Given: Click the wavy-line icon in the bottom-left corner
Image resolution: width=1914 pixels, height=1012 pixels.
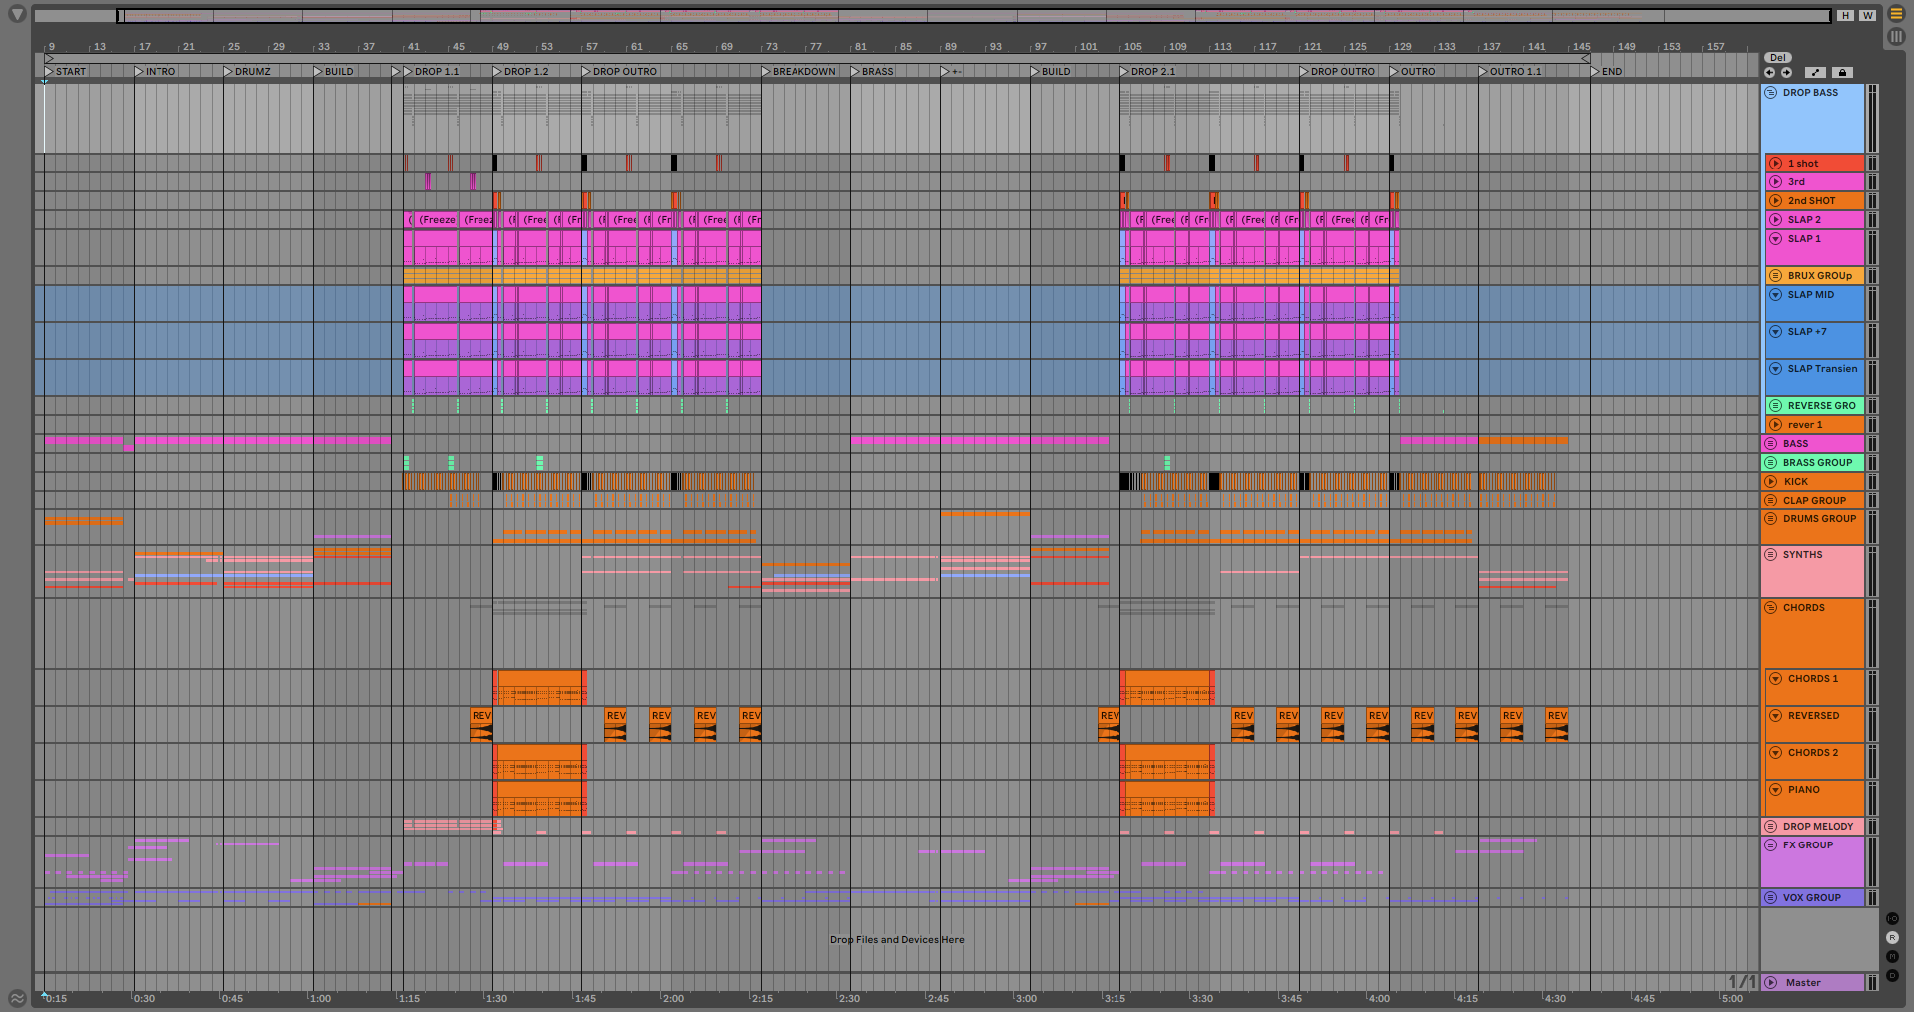Looking at the screenshot, I should click(x=17, y=997).
